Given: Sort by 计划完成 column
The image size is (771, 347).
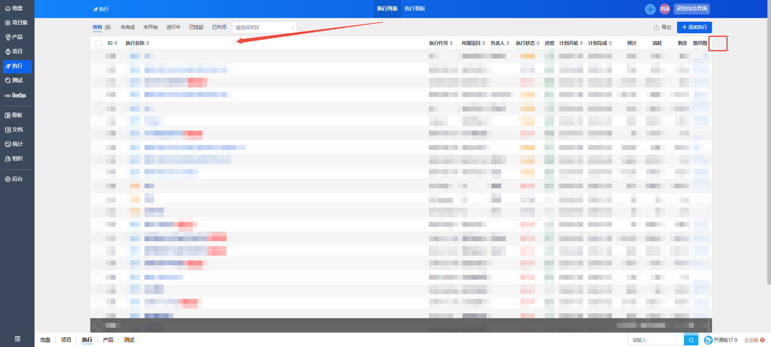Looking at the screenshot, I should point(600,43).
